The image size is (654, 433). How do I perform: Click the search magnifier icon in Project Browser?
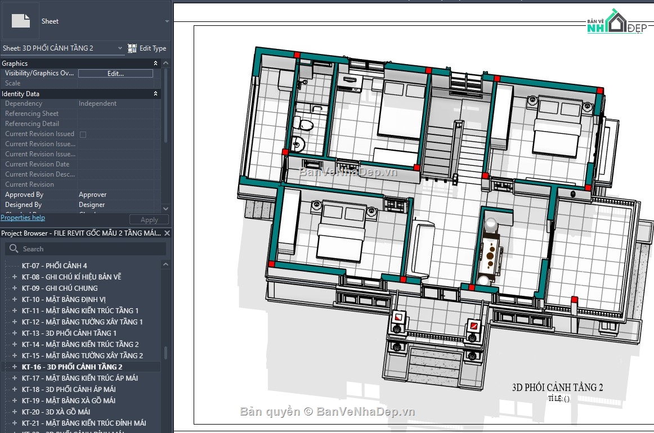[x=14, y=249]
